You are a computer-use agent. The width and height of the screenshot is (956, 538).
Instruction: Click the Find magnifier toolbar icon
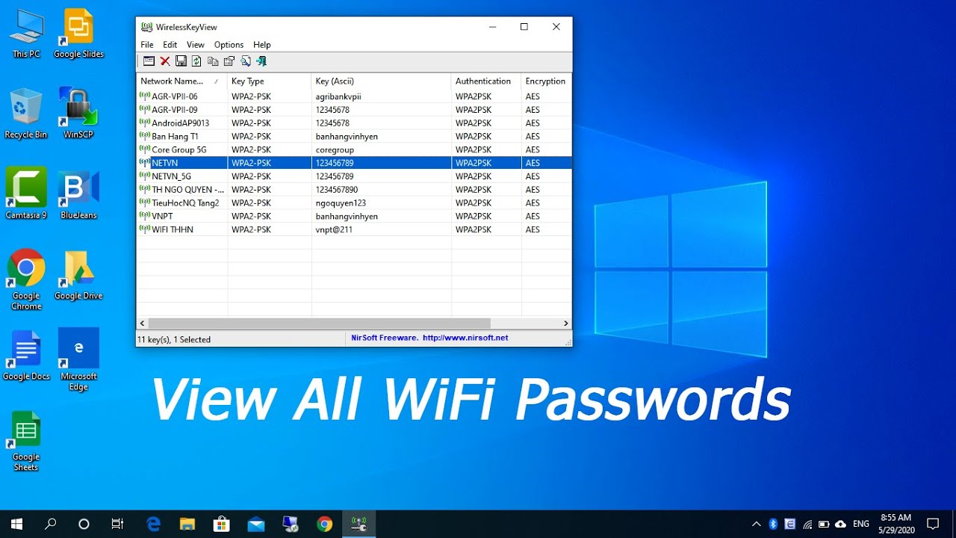[246, 61]
